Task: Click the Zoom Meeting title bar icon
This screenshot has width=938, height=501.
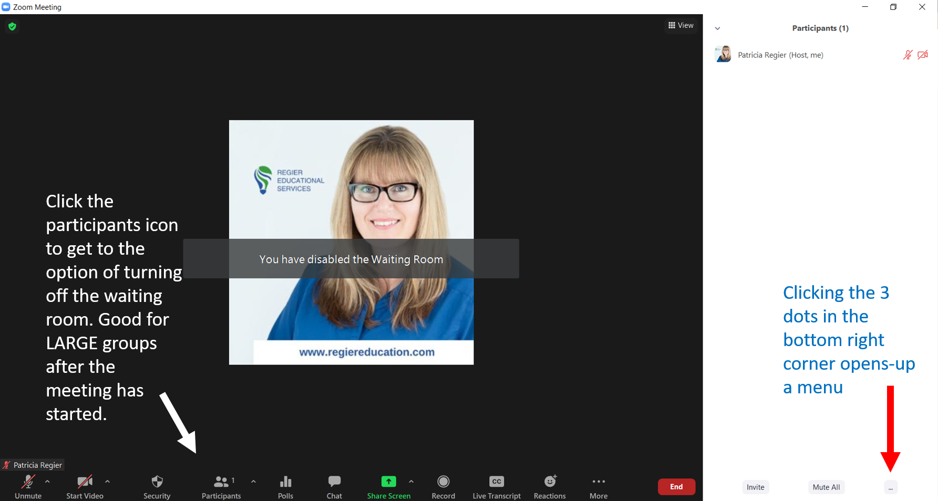Action: [x=6, y=7]
